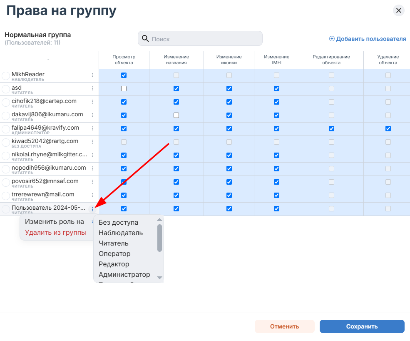The width and height of the screenshot is (410, 341).
Task: Click the role list scroll up arrow
Action: pos(159,219)
